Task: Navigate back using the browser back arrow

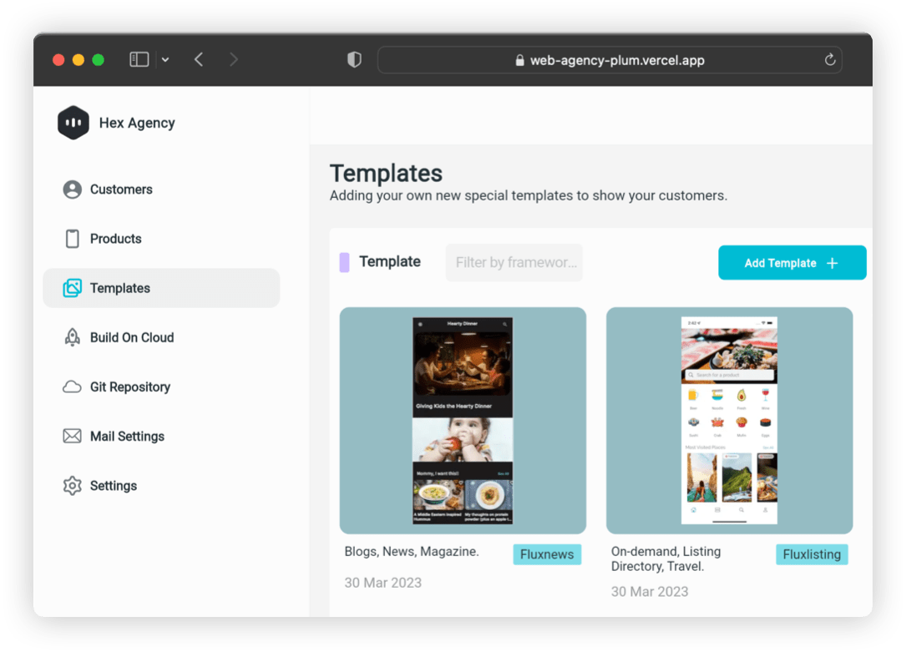Action: point(199,59)
